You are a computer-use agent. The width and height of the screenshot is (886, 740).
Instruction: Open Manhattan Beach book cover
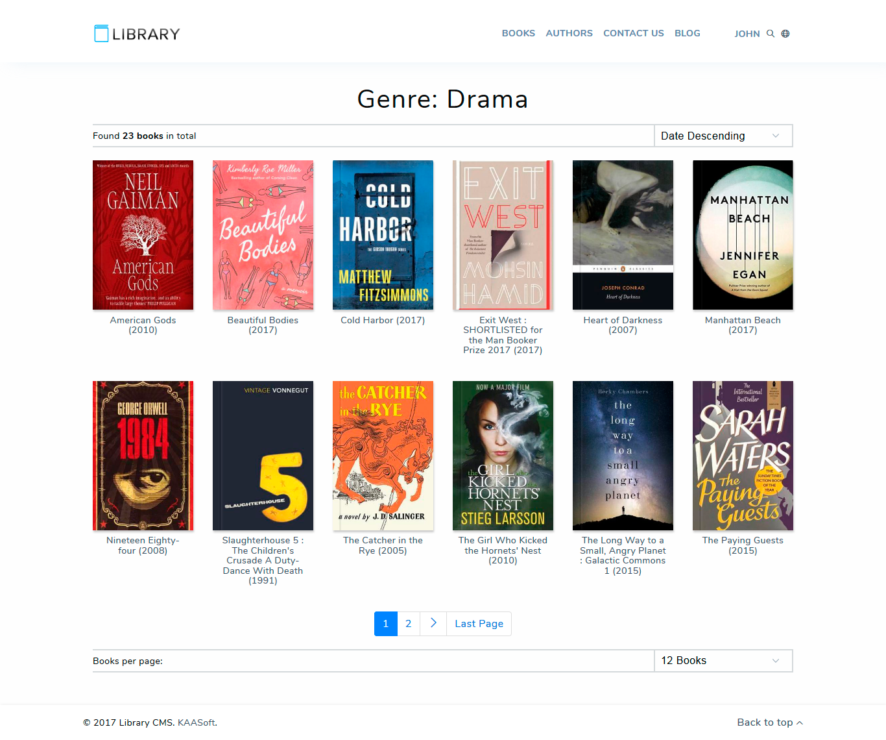(x=743, y=235)
